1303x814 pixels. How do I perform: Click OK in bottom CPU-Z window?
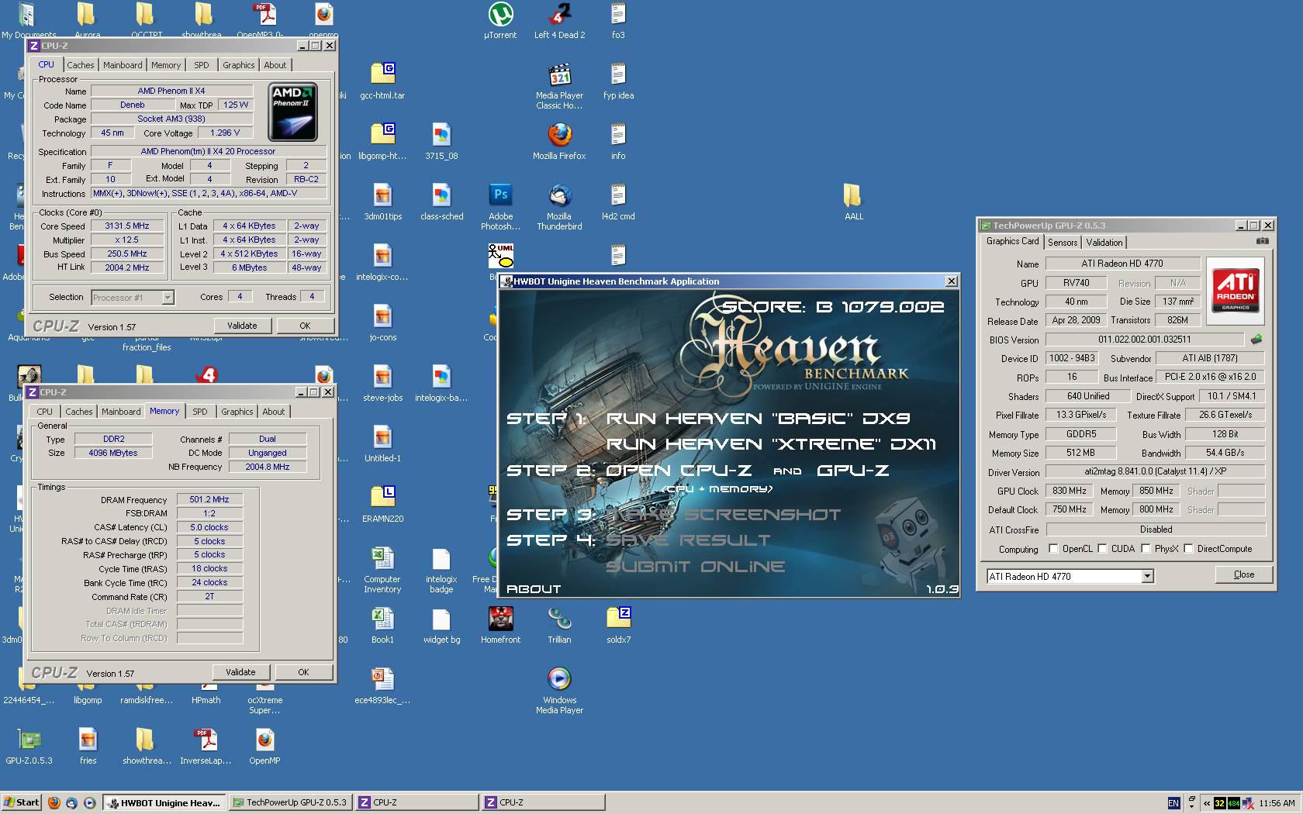coord(303,672)
